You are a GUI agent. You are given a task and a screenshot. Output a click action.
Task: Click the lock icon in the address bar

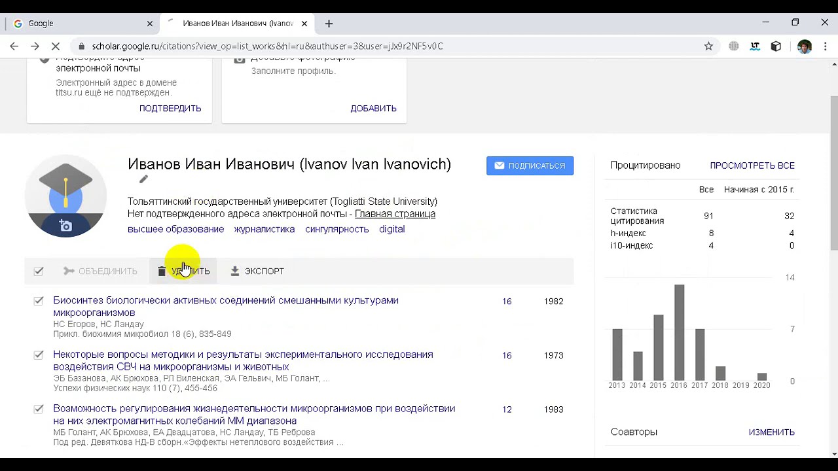coord(82,46)
